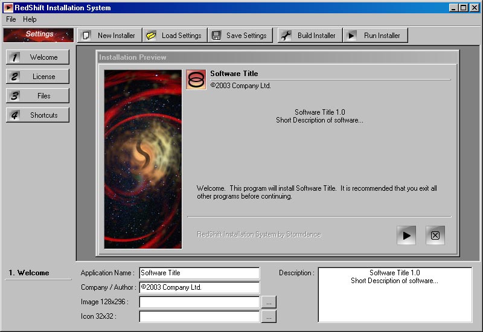Screen dimensions: 483x332
Task: Click 'Software Title' heading in preview
Action: pos(234,74)
